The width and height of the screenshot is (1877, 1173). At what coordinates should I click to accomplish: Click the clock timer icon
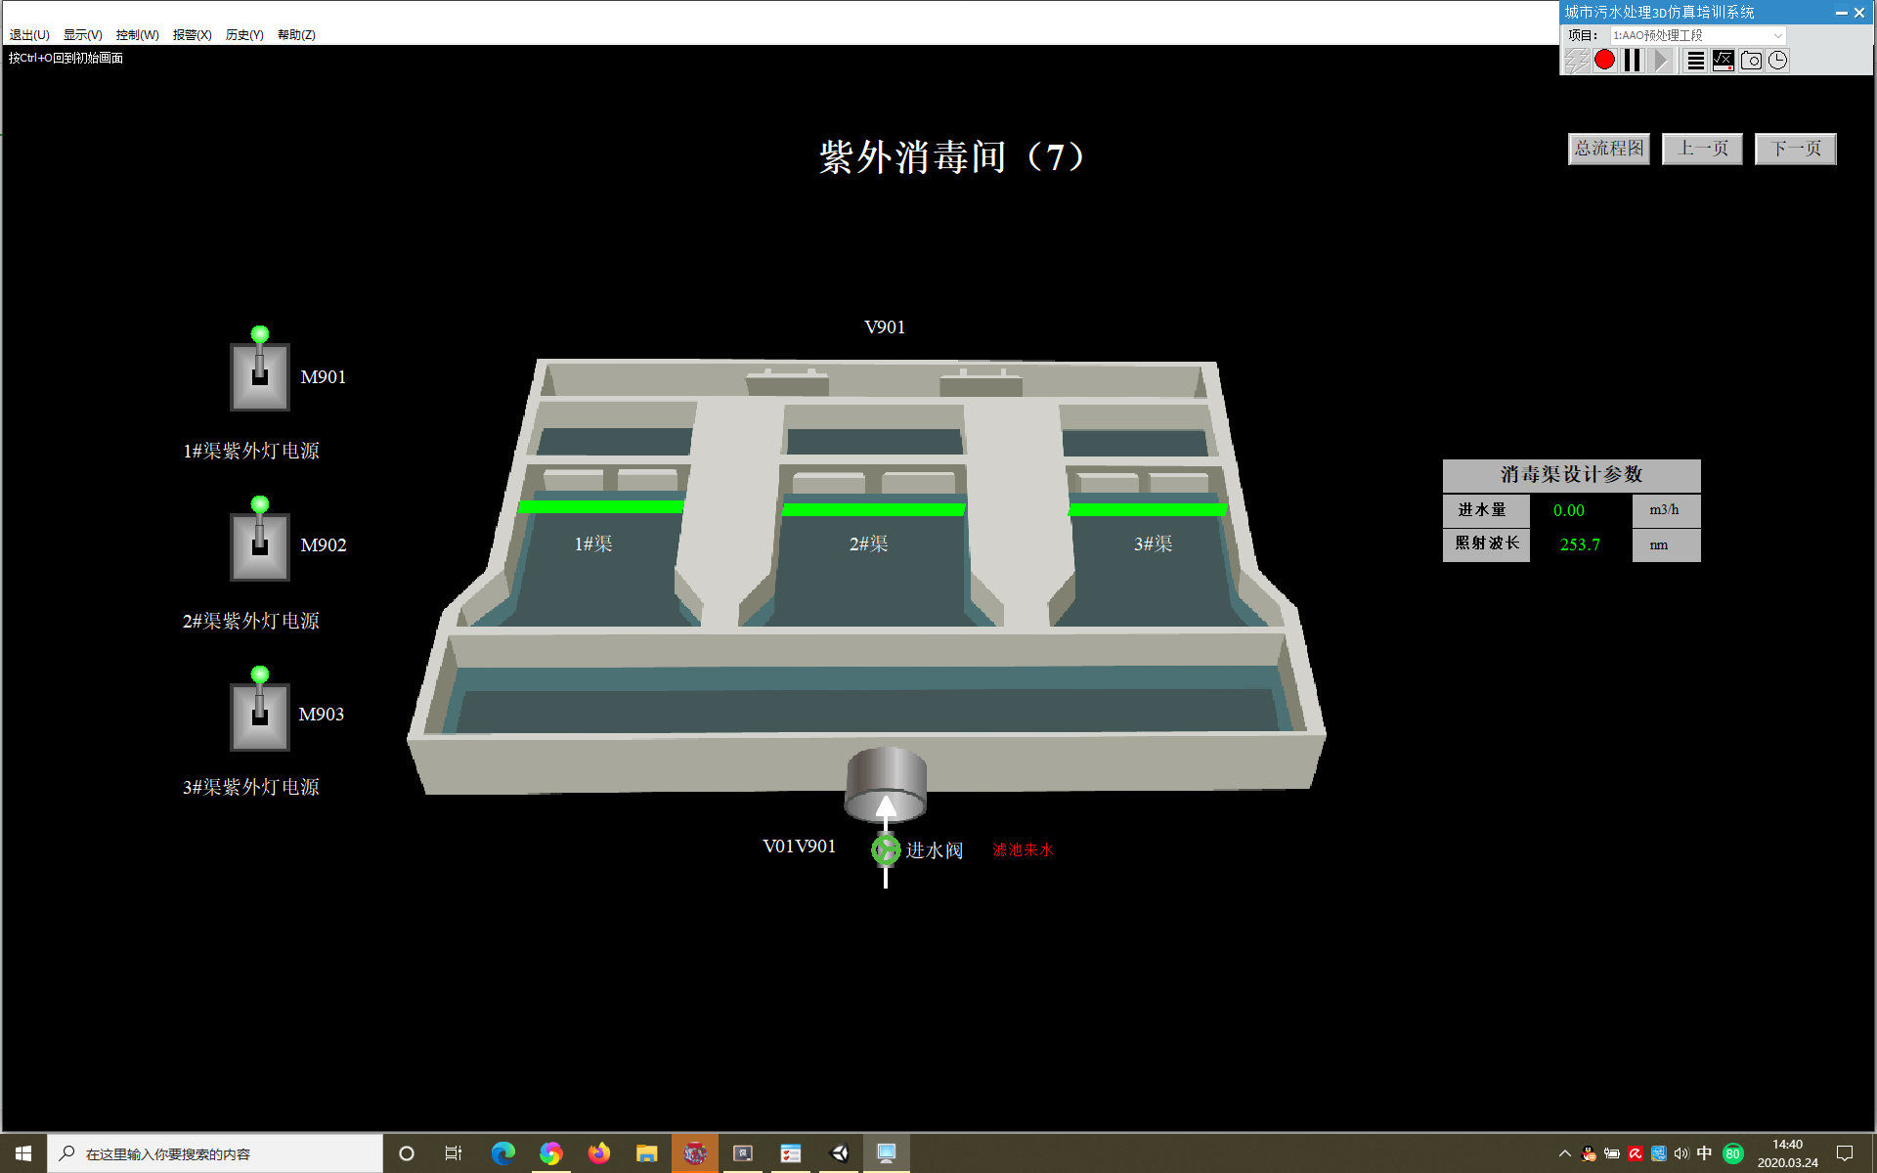[1778, 61]
